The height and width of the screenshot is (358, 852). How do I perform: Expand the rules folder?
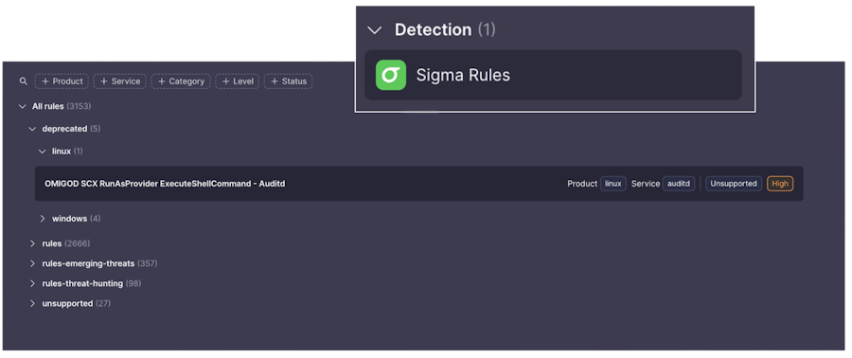click(32, 243)
